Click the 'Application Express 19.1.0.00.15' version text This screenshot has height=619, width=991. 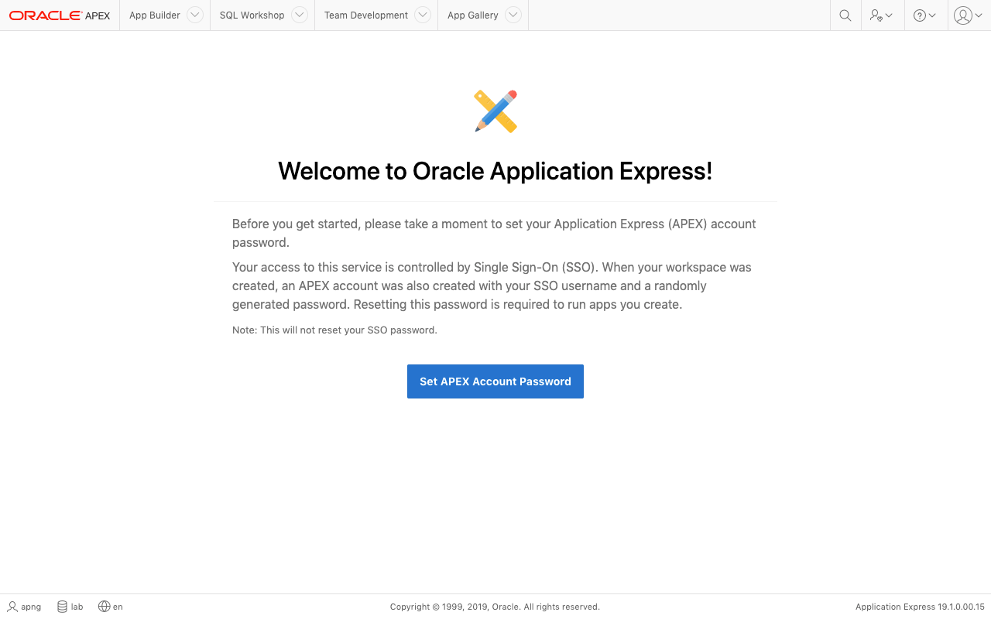[920, 607]
